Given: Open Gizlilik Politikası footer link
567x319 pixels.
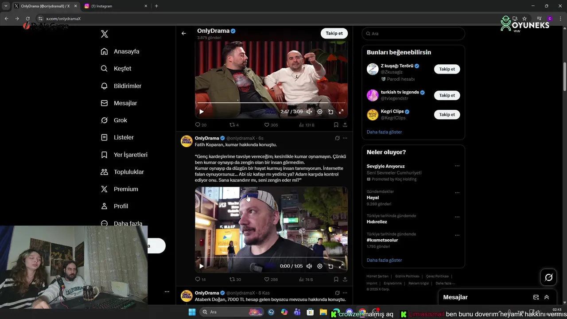Looking at the screenshot, I should [x=407, y=276].
